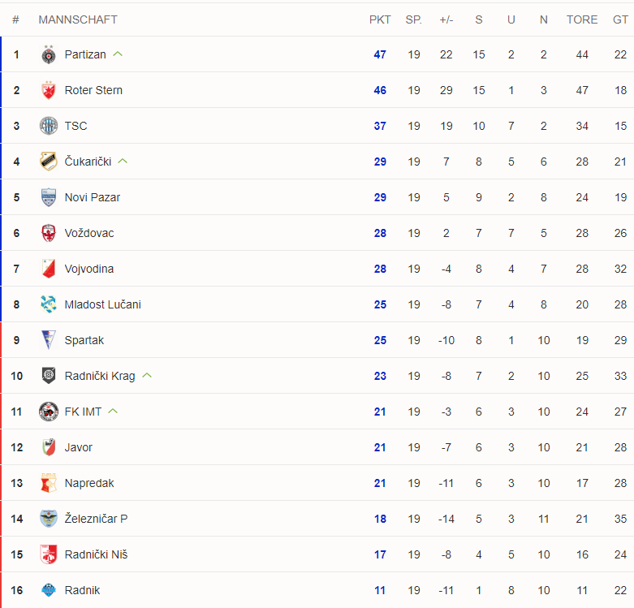This screenshot has width=634, height=608.
Task: Click the MANNSCHAFT column header
Action: [x=78, y=19]
